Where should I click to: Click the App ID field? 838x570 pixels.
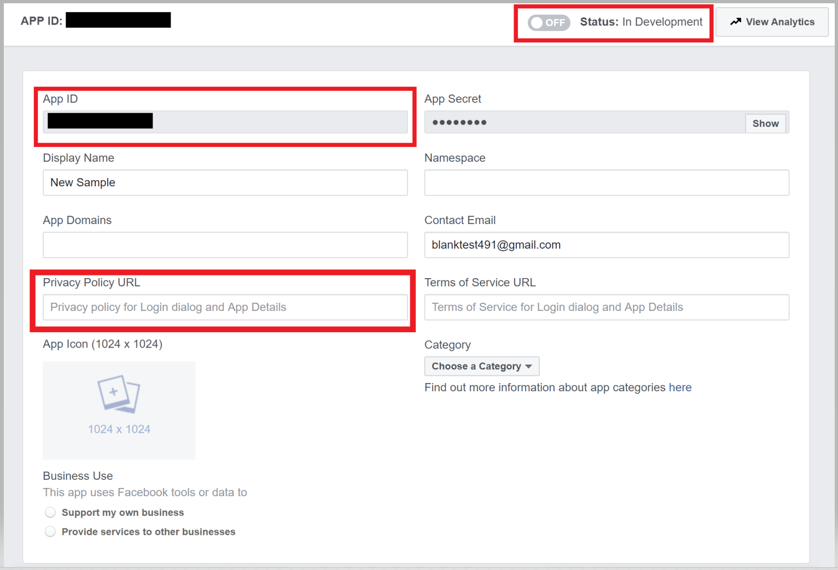pyautogui.click(x=225, y=122)
